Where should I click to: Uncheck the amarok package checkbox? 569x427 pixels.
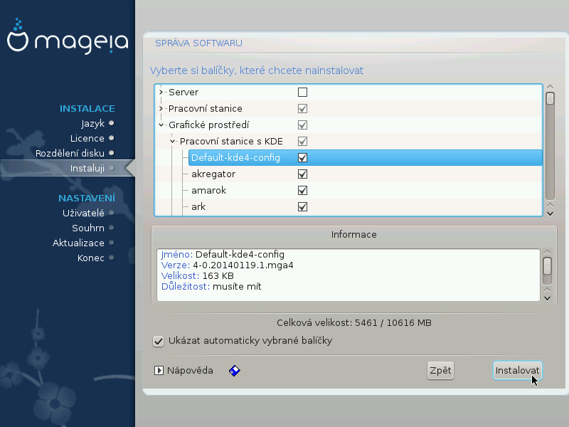click(x=302, y=190)
